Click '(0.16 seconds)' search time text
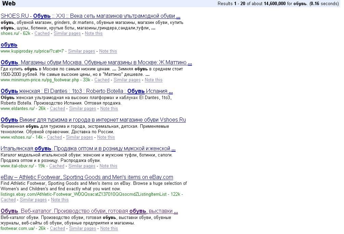The image size is (344, 234). 324,3
